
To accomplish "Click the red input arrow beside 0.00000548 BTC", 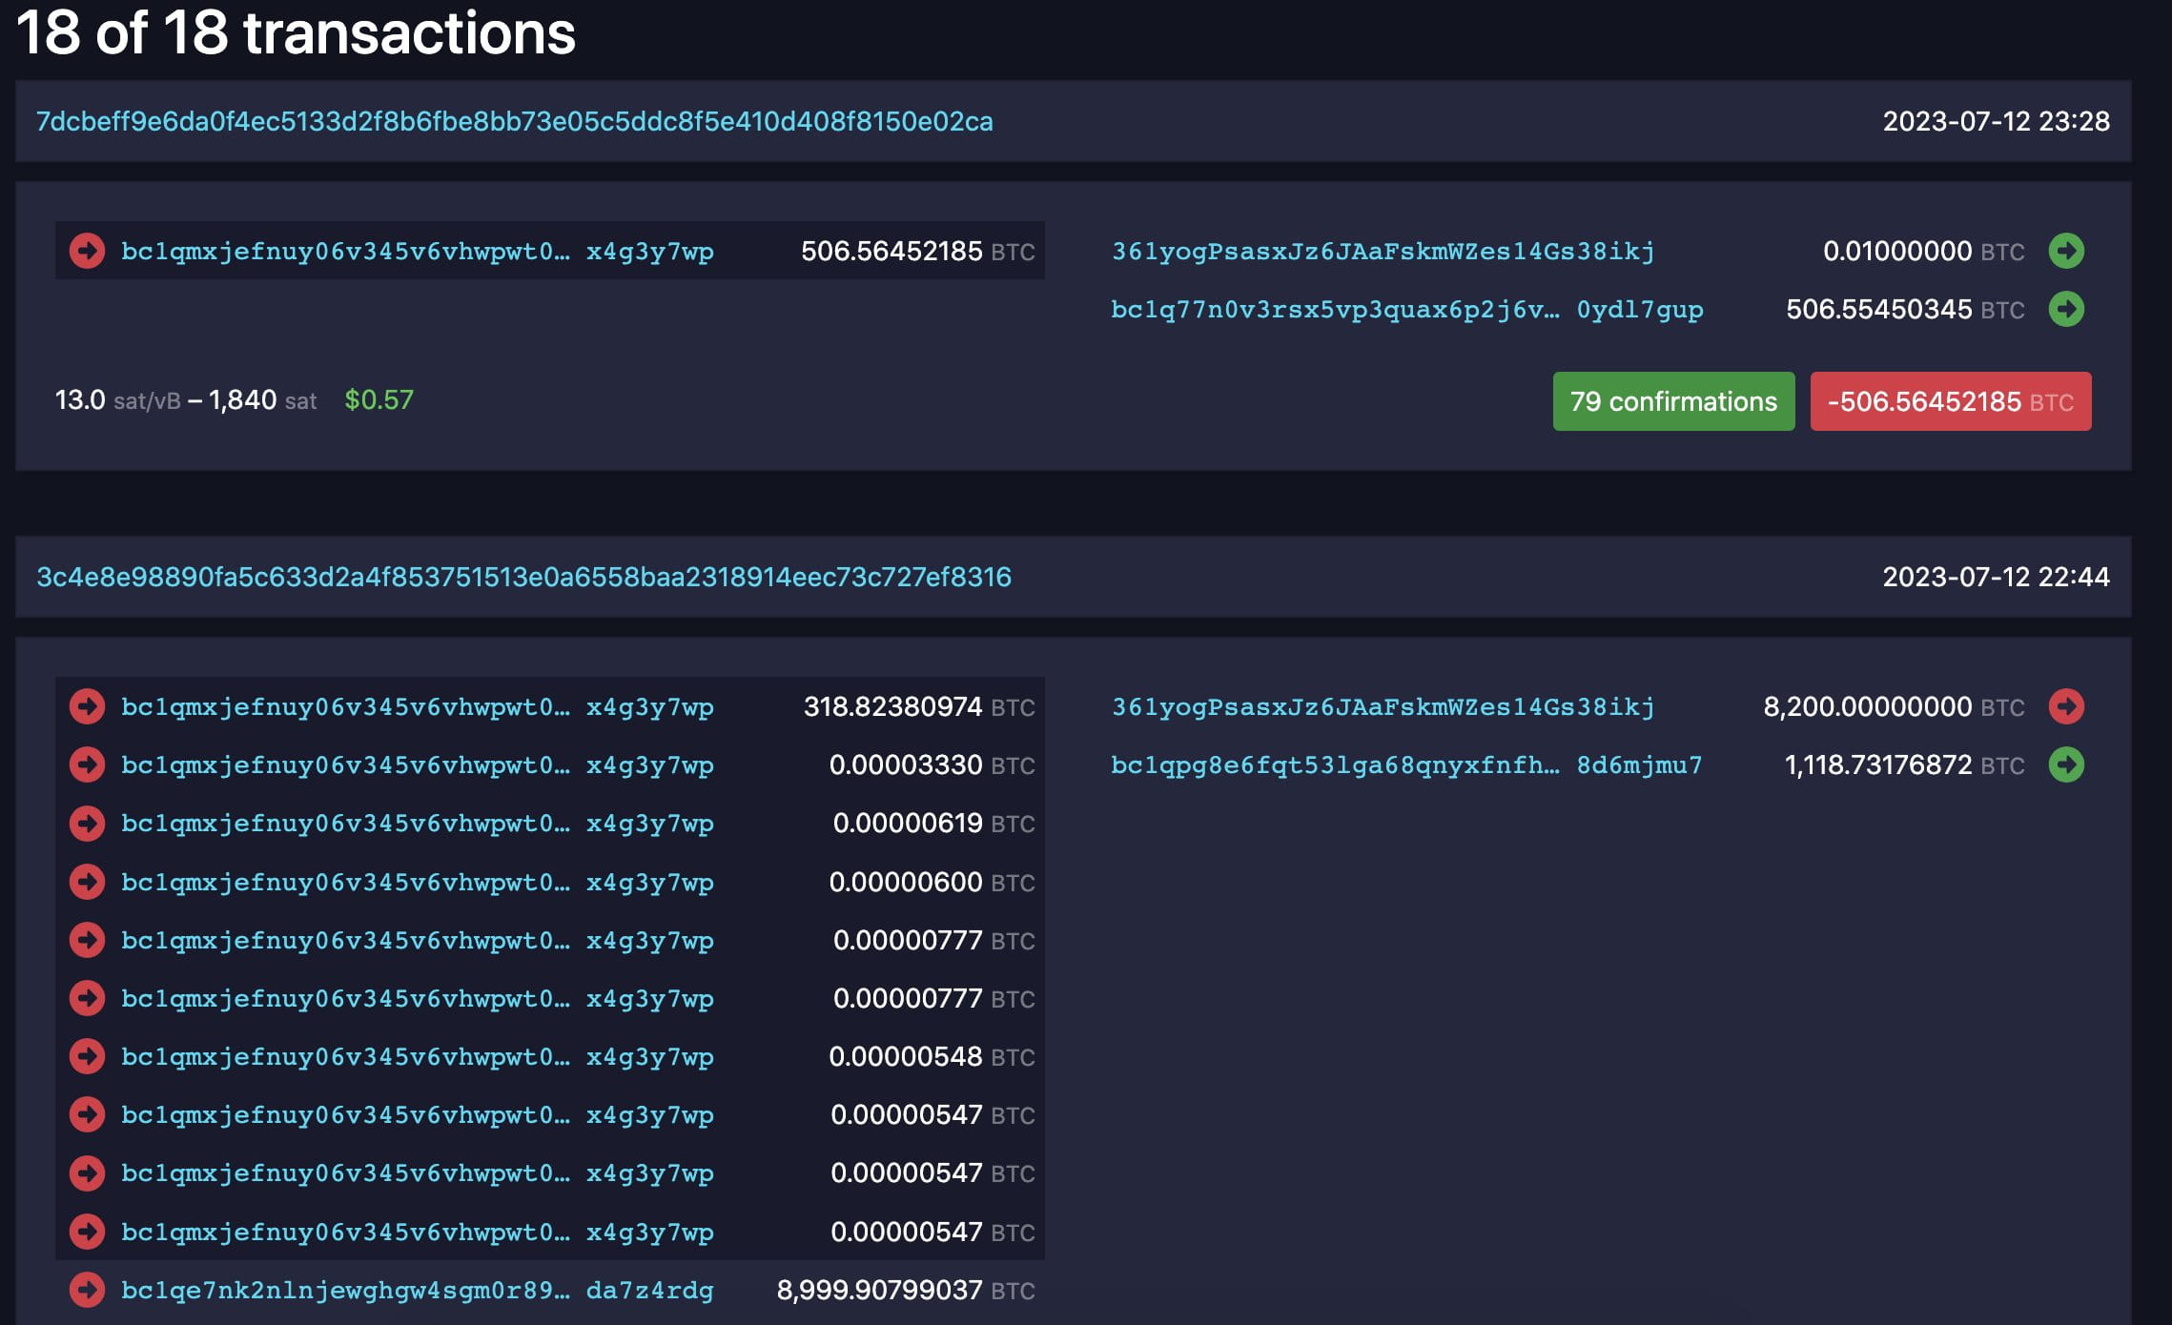I will click(x=88, y=1056).
